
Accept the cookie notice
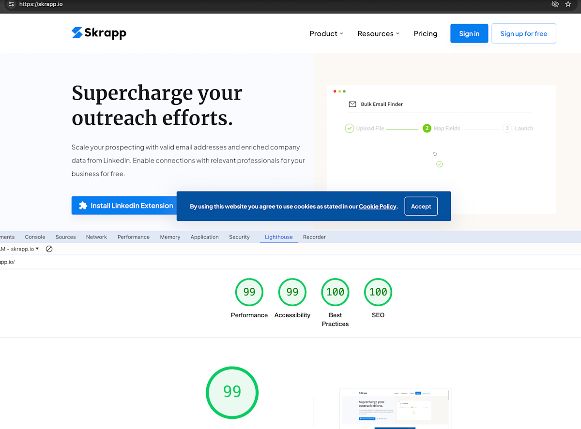(x=421, y=206)
